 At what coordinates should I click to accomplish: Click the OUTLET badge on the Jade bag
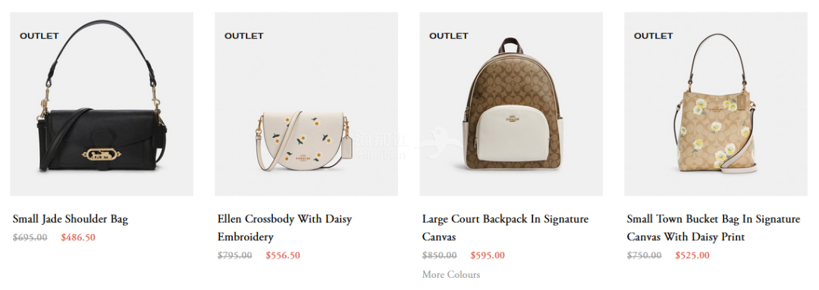point(39,36)
